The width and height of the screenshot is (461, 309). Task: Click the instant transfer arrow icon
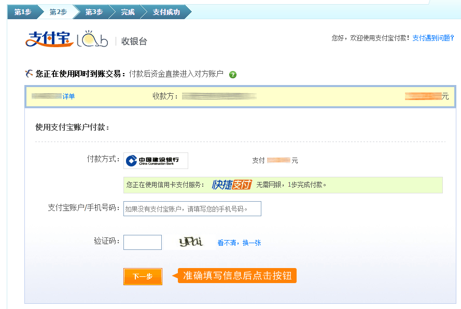pyautogui.click(x=29, y=74)
